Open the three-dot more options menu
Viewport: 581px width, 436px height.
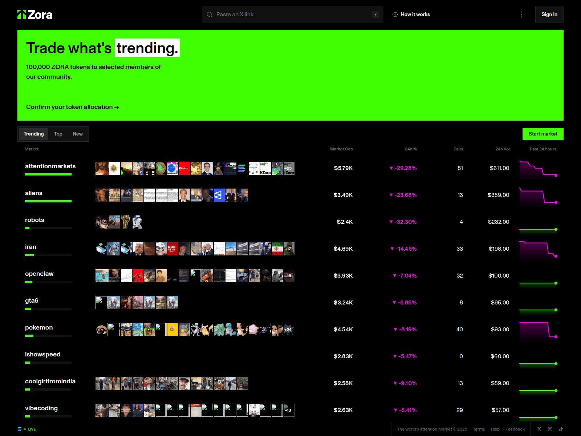click(x=521, y=15)
